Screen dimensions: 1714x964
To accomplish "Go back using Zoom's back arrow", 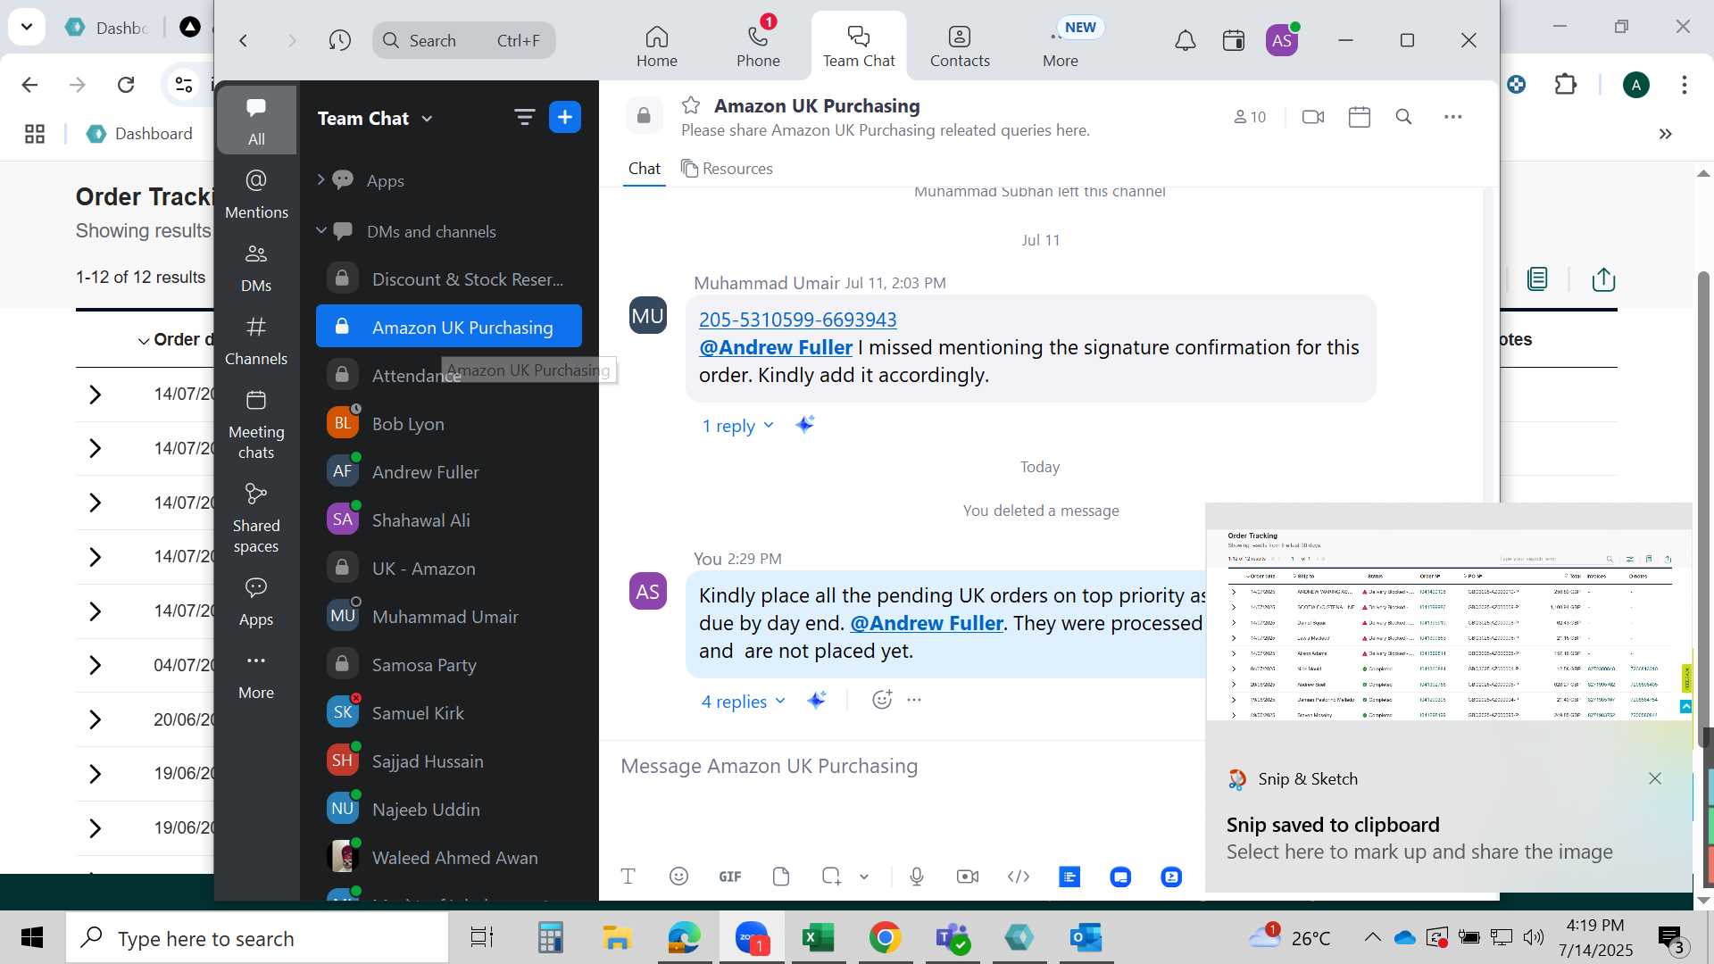I will pos(243,40).
